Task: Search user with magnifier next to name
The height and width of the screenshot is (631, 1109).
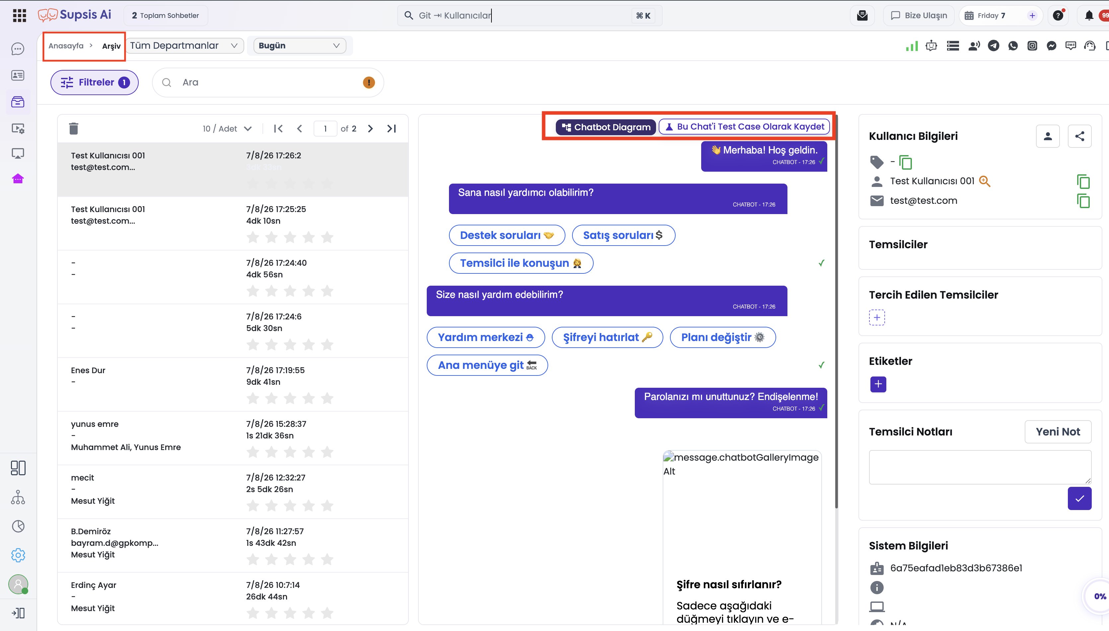Action: pos(985,181)
